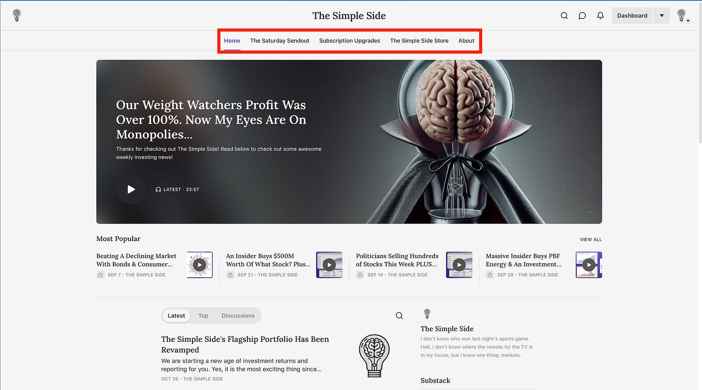
Task: Open the chat bubble icon
Action: tap(582, 15)
